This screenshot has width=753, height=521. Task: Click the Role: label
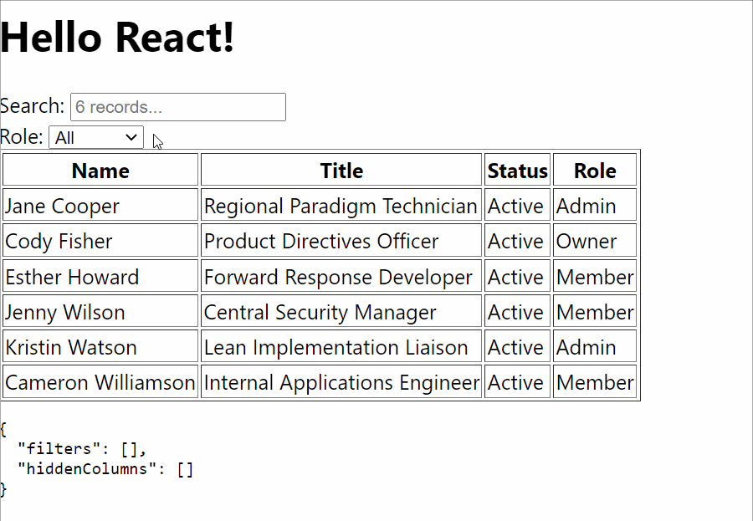pos(23,136)
